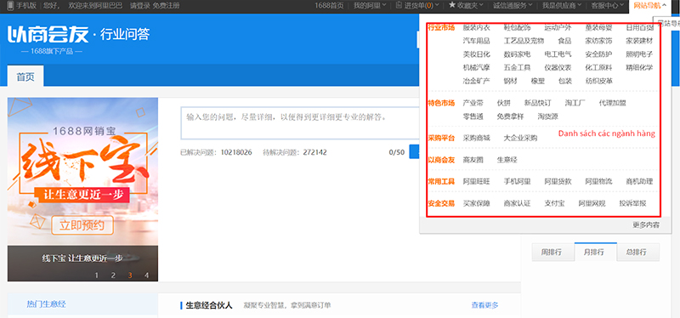Open the 家装建材 category
Screen dimensions: 680x318
[x=639, y=41]
